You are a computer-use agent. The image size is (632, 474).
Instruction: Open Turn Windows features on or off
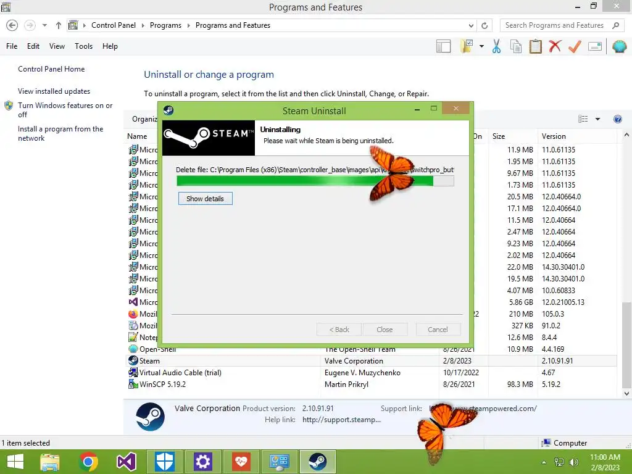coord(65,110)
